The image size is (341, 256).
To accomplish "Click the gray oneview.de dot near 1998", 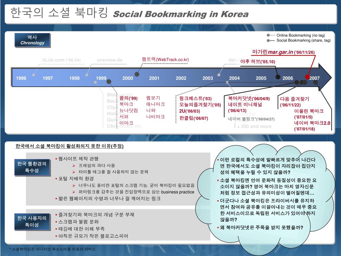I will pos(87,75).
